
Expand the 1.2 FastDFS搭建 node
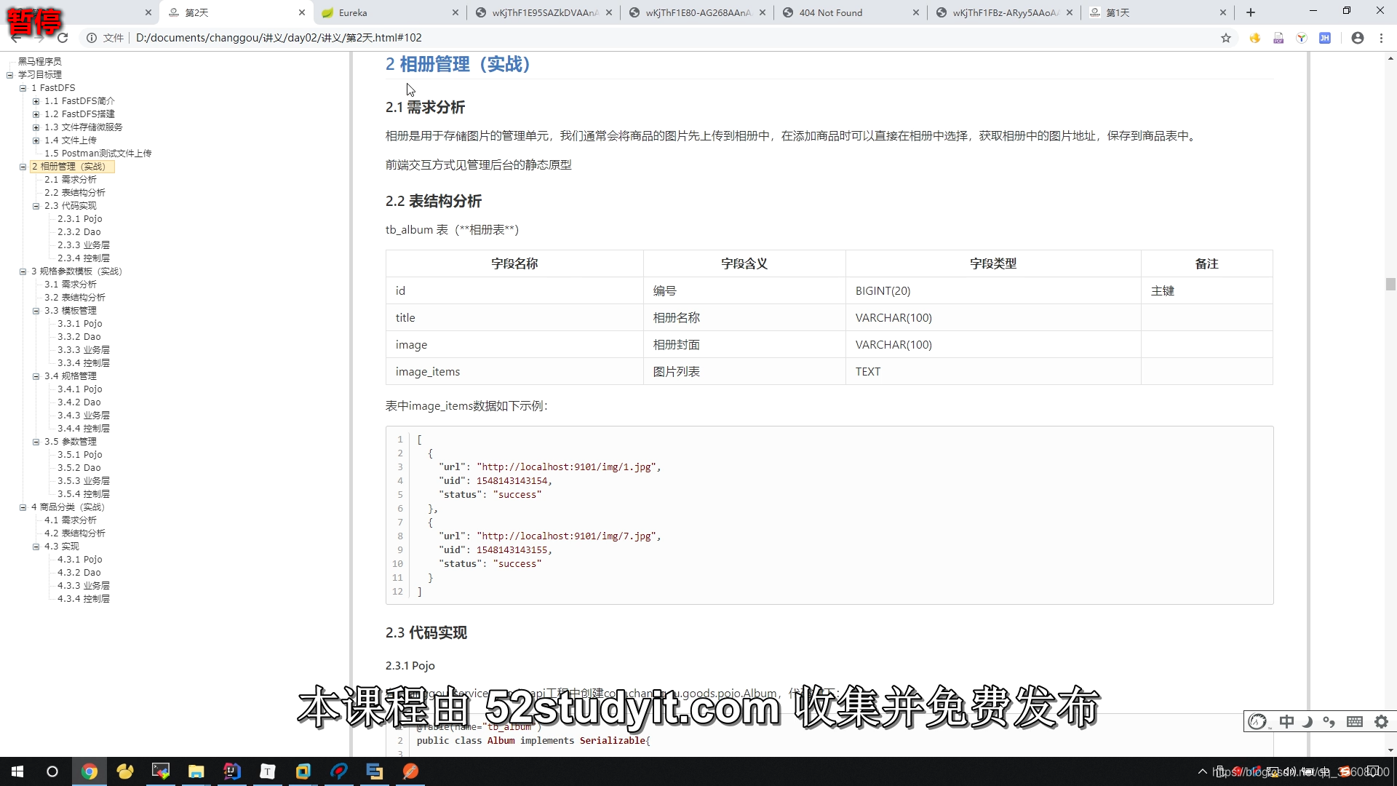tap(36, 114)
